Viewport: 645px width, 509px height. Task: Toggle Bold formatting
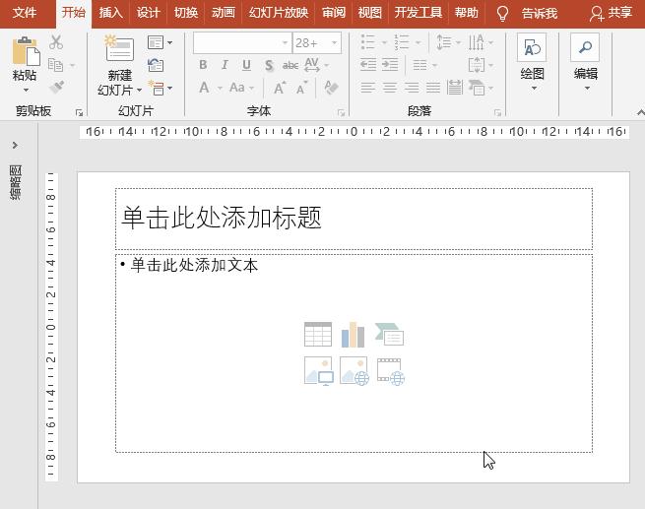coord(203,65)
